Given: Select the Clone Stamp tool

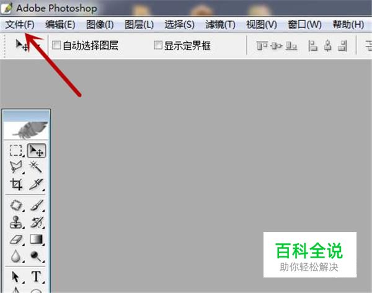Looking at the screenshot, I should tap(16, 222).
